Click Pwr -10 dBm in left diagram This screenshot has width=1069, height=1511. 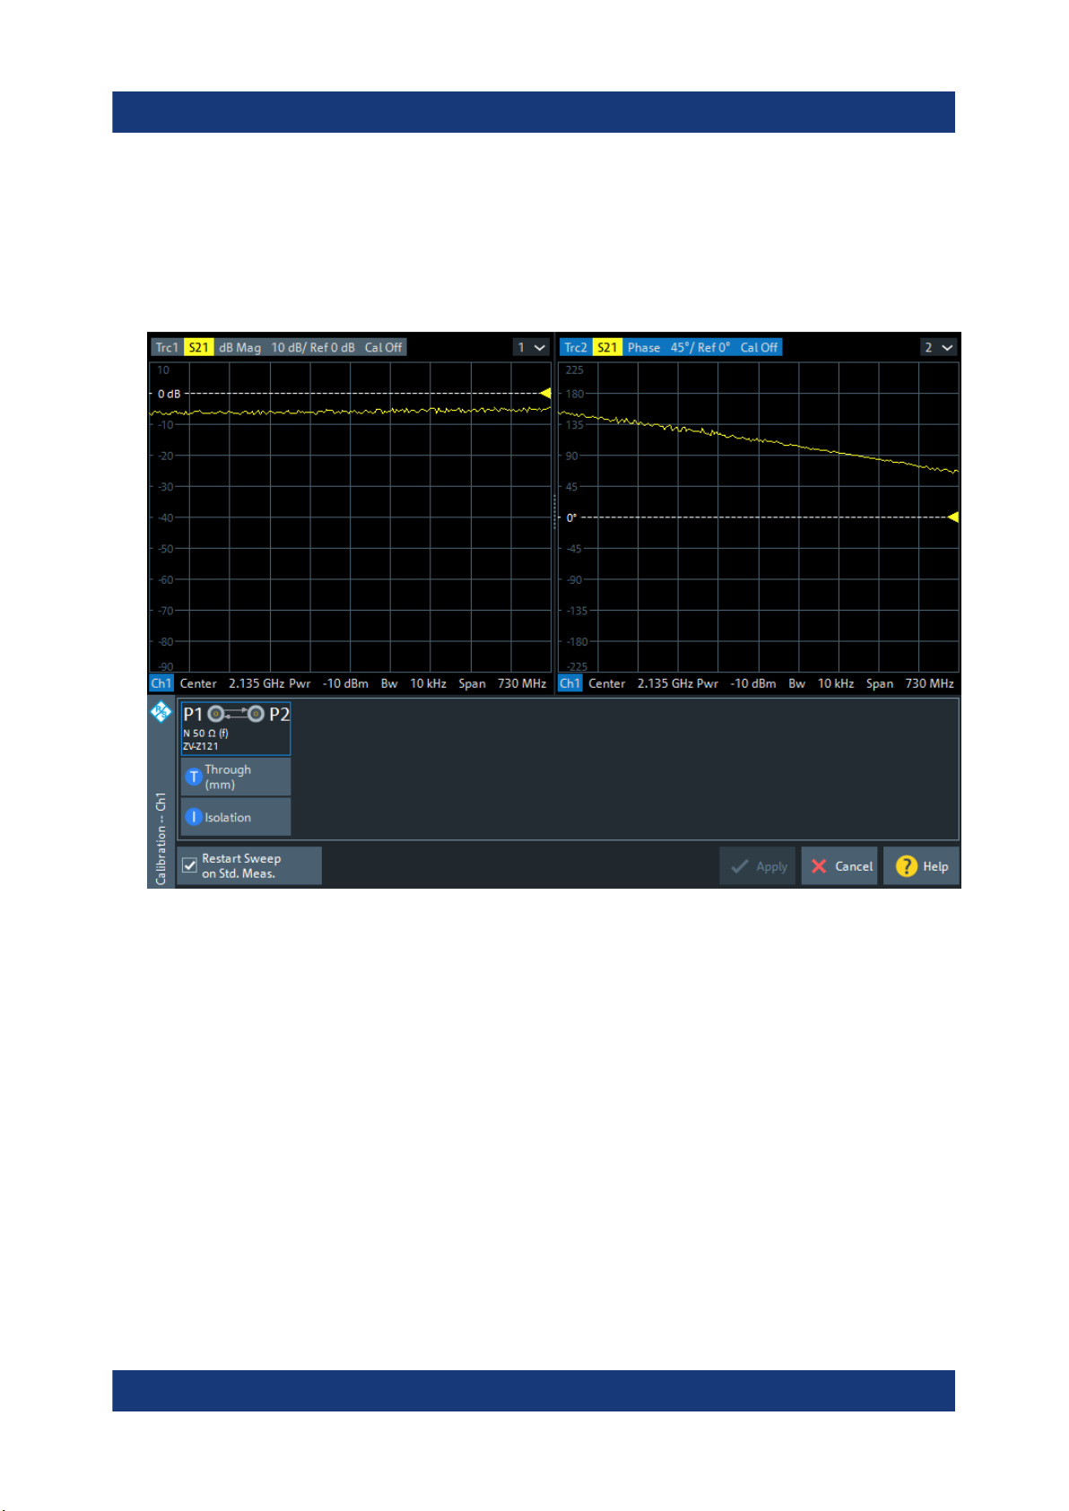pyautogui.click(x=328, y=683)
